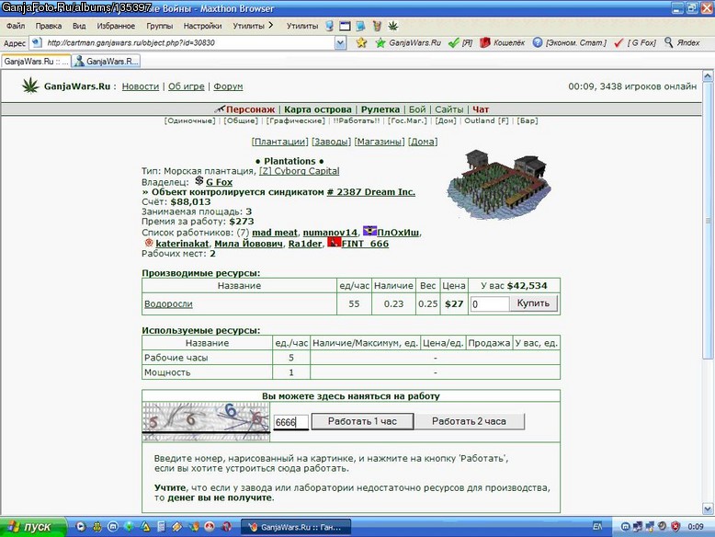Click the cannabis leaf icon in the Утилиты toolbar

(393, 26)
